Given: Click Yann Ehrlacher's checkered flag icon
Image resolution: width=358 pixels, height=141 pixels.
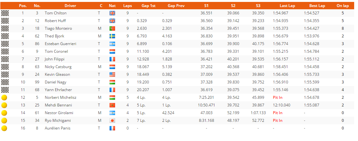Looking at the screenshot, I should [5, 90].
